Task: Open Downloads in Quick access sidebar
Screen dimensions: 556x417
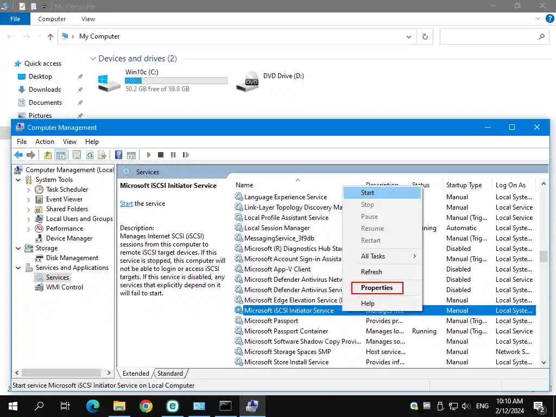Action: 45,90
